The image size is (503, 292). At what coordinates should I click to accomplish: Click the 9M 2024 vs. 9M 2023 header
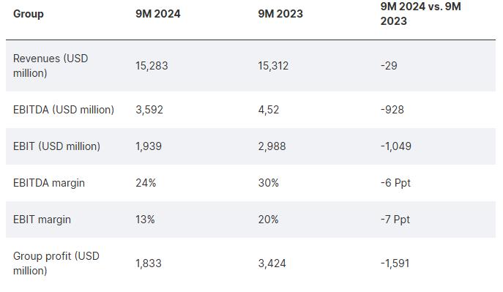(x=420, y=14)
